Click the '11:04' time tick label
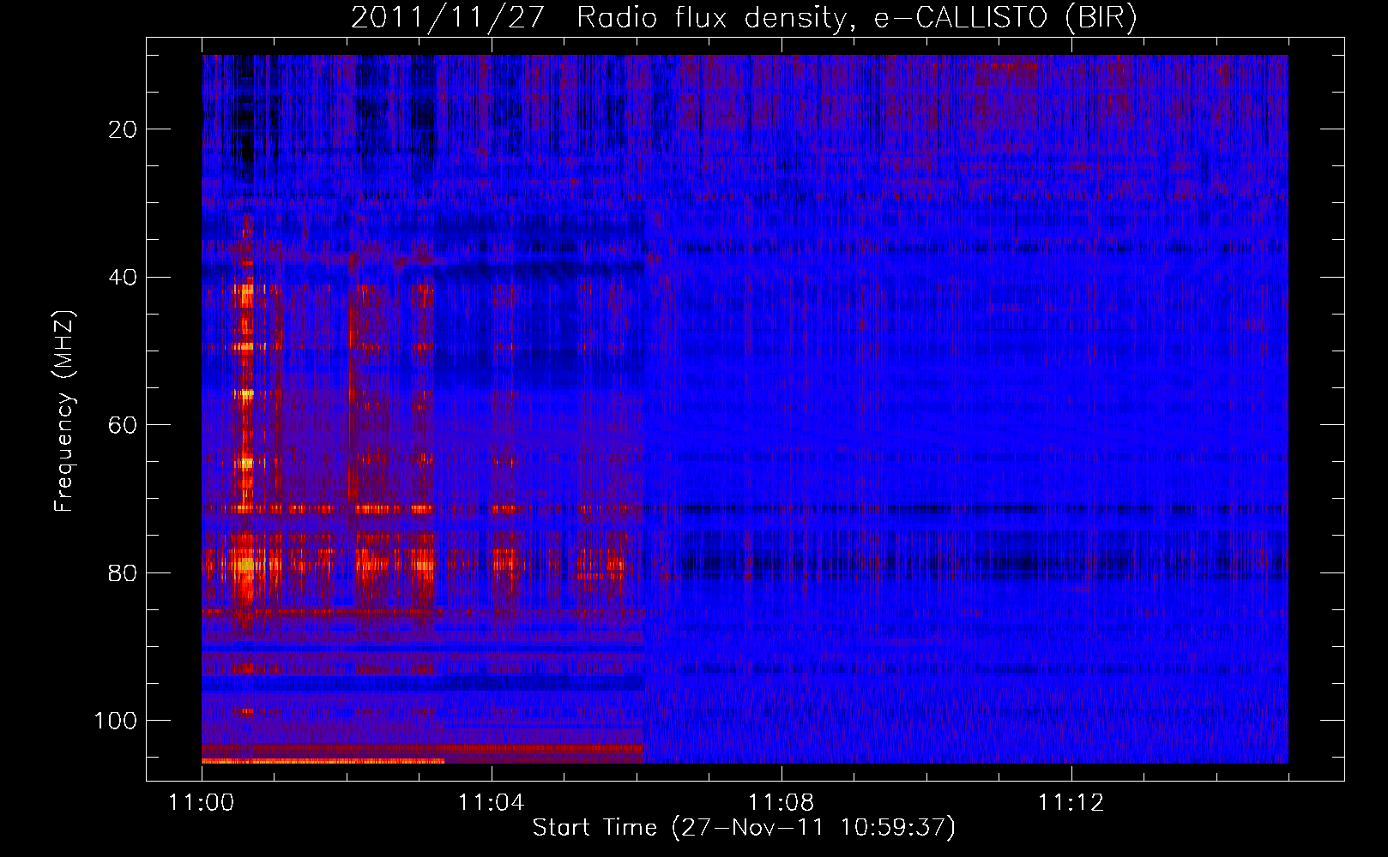This screenshot has width=1388, height=857. [492, 803]
